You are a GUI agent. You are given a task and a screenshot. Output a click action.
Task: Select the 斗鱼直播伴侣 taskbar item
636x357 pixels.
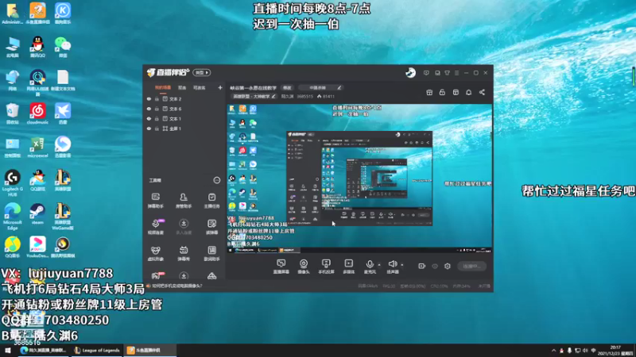point(150,351)
